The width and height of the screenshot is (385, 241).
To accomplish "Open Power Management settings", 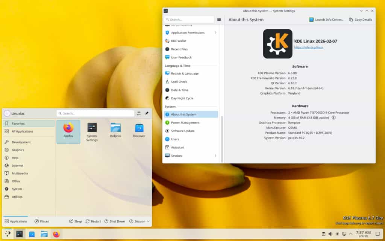I will tap(185, 122).
